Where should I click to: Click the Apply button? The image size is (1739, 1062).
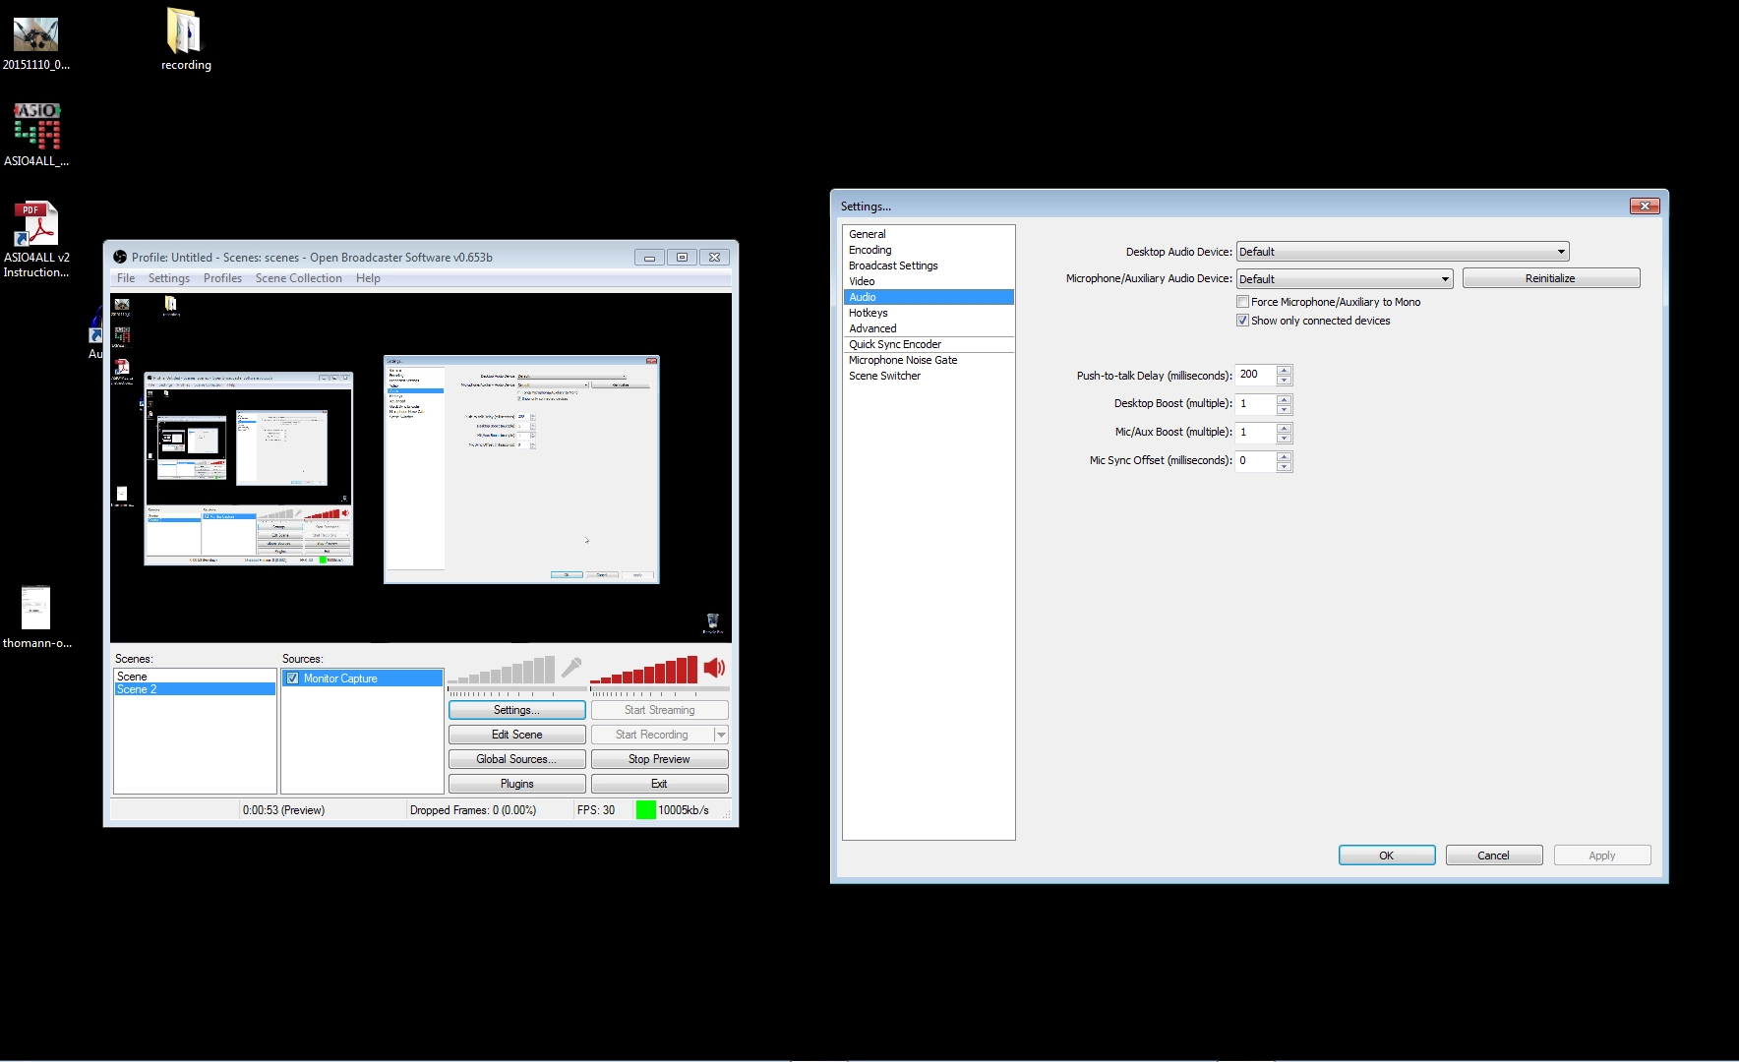[x=1601, y=855]
